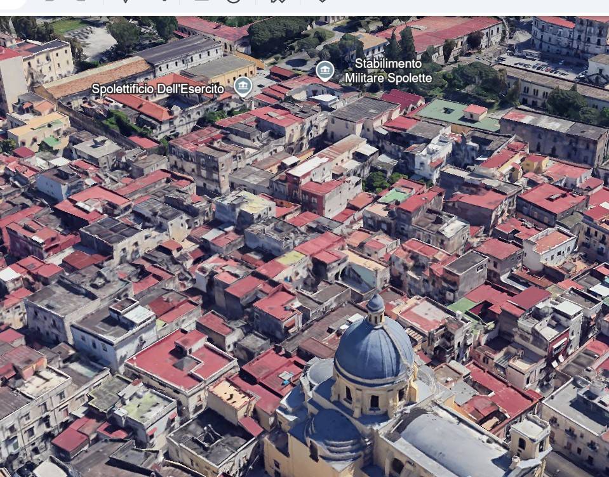This screenshot has height=477, width=609.
Task: Click the church bell tower at bottom right
Action: (530, 443)
